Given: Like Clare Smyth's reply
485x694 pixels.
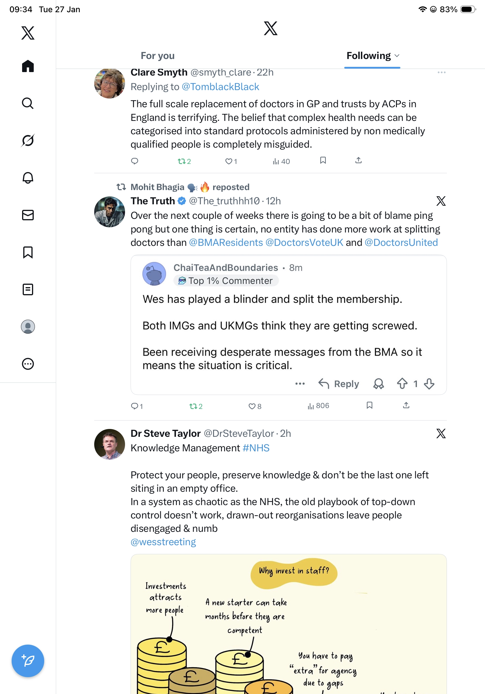Looking at the screenshot, I should pos(229,161).
